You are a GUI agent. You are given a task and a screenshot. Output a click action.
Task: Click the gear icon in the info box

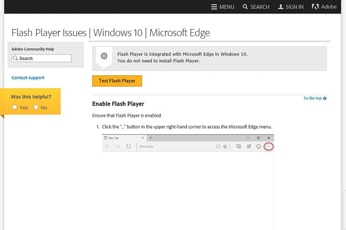(104, 56)
